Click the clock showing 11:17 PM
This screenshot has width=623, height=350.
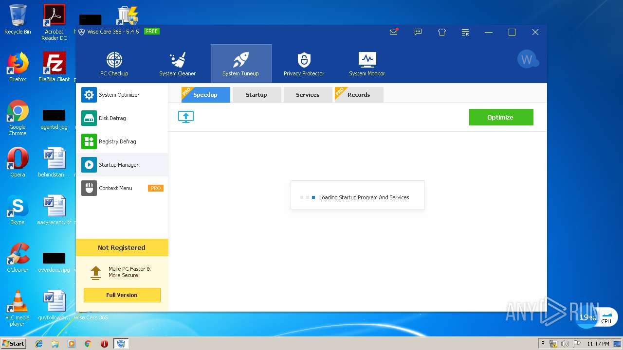point(598,344)
